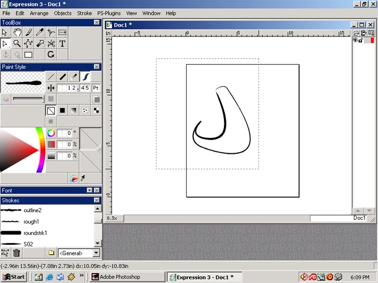Image resolution: width=378 pixels, height=283 pixels.
Task: Adjust the opacity slider in Paint Style
Action: (28, 98)
